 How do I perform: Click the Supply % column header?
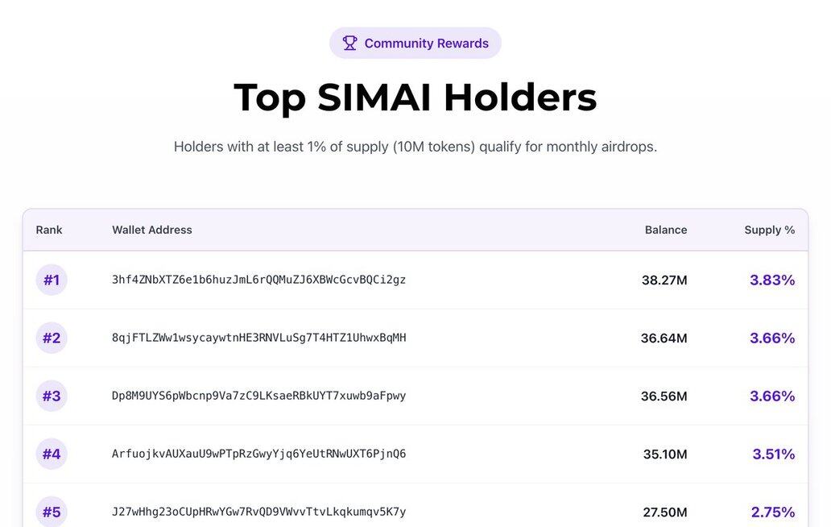(x=769, y=230)
